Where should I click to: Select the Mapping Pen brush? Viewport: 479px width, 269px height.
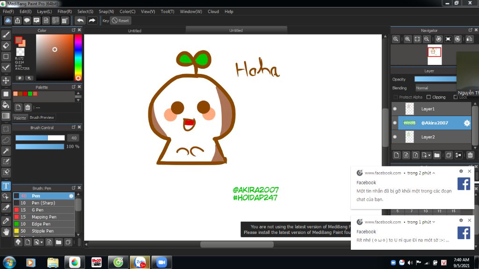tap(44, 217)
